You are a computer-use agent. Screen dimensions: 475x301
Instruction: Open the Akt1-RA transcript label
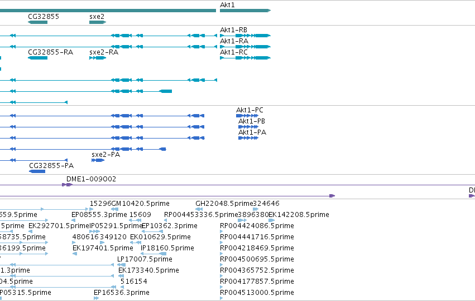click(x=234, y=41)
